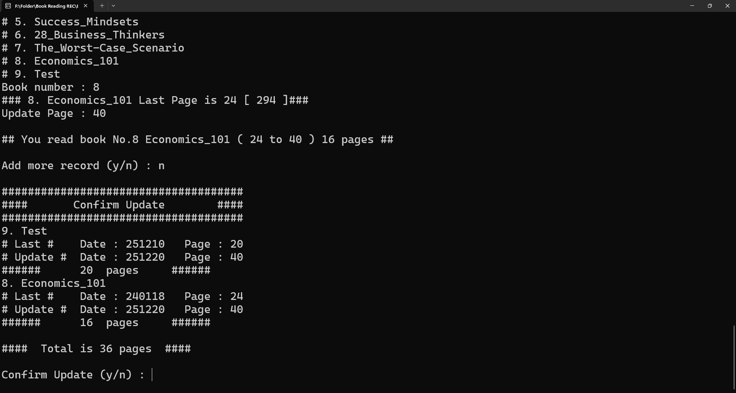
Task: Click the '16 pages' summary line
Action: 106,323
